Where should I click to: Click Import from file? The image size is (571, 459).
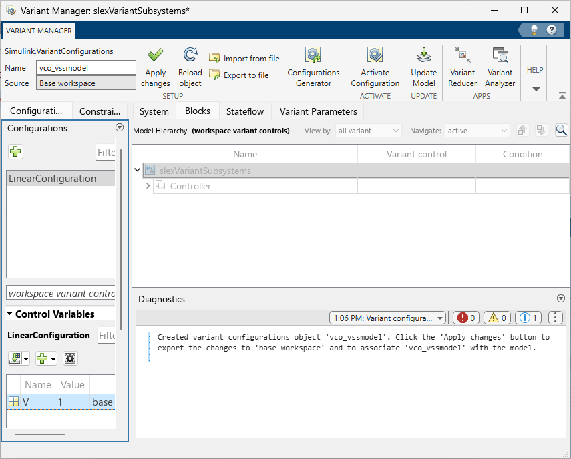point(244,58)
